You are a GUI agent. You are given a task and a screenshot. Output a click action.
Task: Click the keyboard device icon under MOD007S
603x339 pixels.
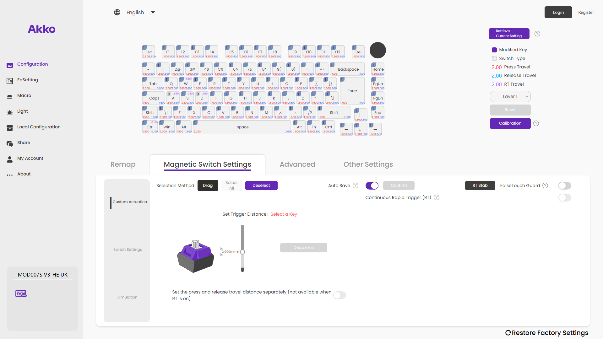coord(21,293)
